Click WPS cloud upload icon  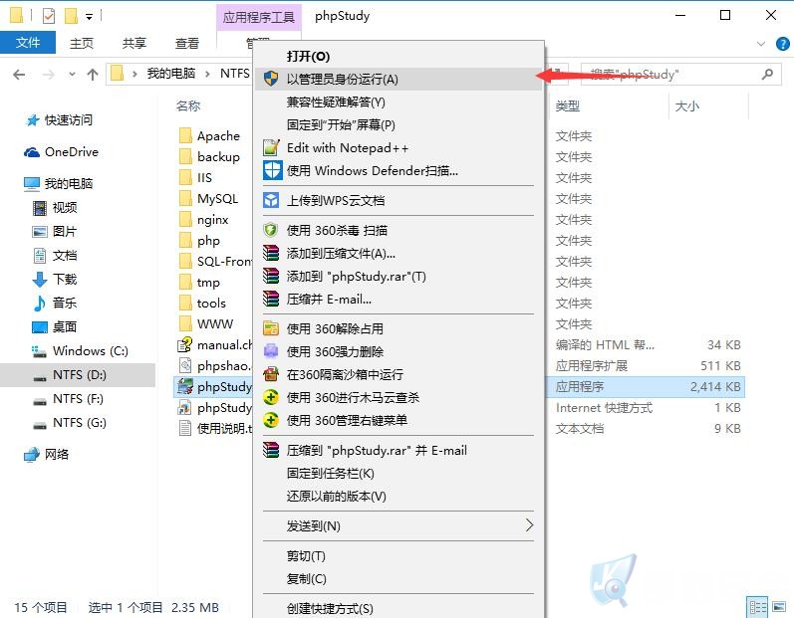pyautogui.click(x=271, y=200)
